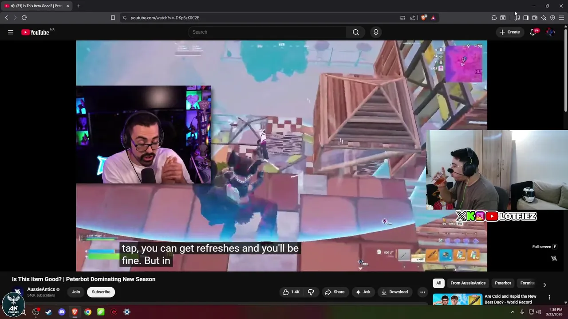Image resolution: width=568 pixels, height=319 pixels.
Task: Click the Download button
Action: click(394, 292)
